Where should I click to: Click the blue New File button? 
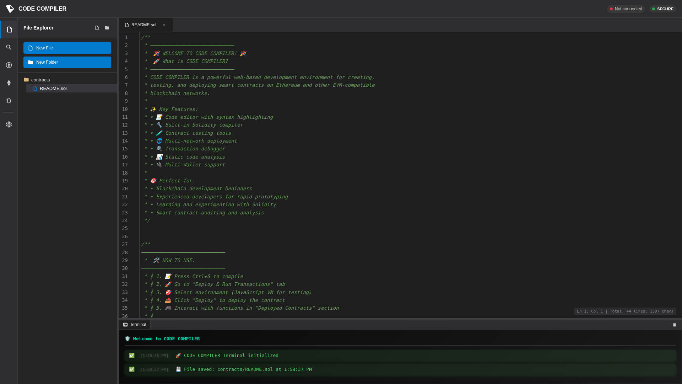click(67, 48)
